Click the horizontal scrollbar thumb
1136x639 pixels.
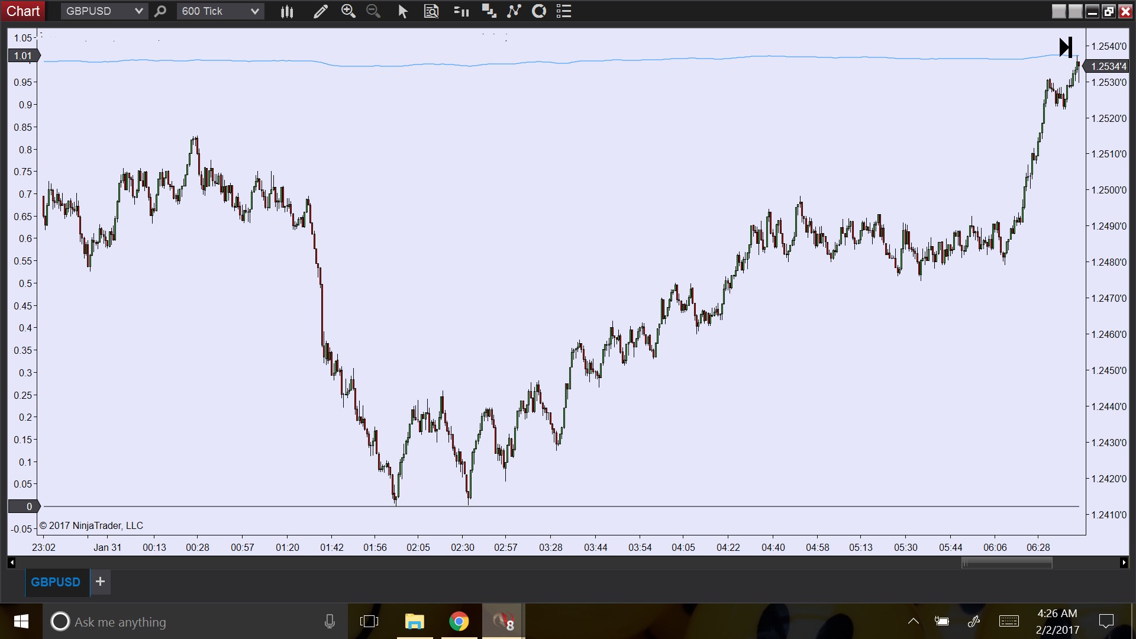(1006, 563)
